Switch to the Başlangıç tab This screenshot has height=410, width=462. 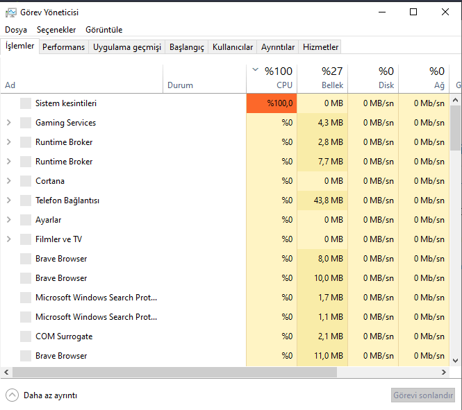point(187,47)
